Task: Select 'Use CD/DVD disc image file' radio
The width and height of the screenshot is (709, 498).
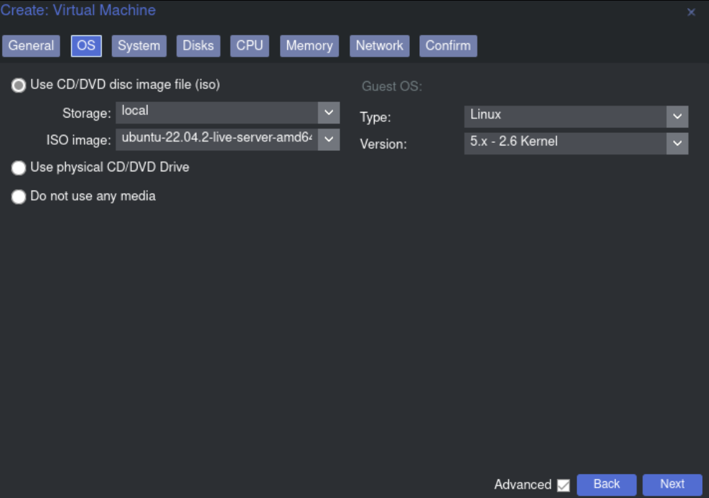Action: 19,85
